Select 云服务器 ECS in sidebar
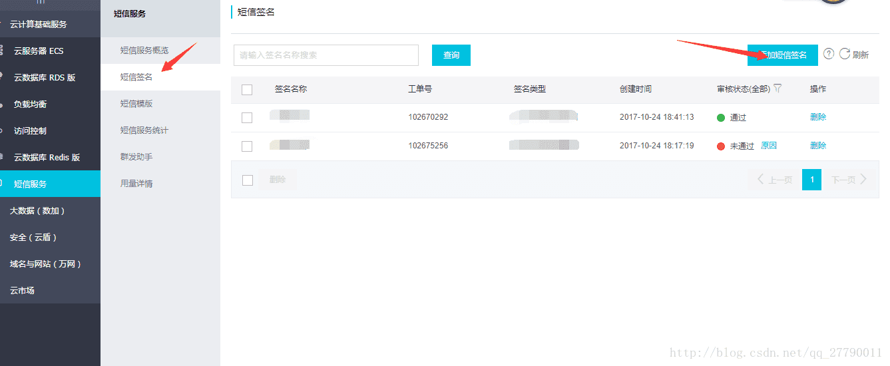Image resolution: width=890 pixels, height=366 pixels. (x=39, y=51)
